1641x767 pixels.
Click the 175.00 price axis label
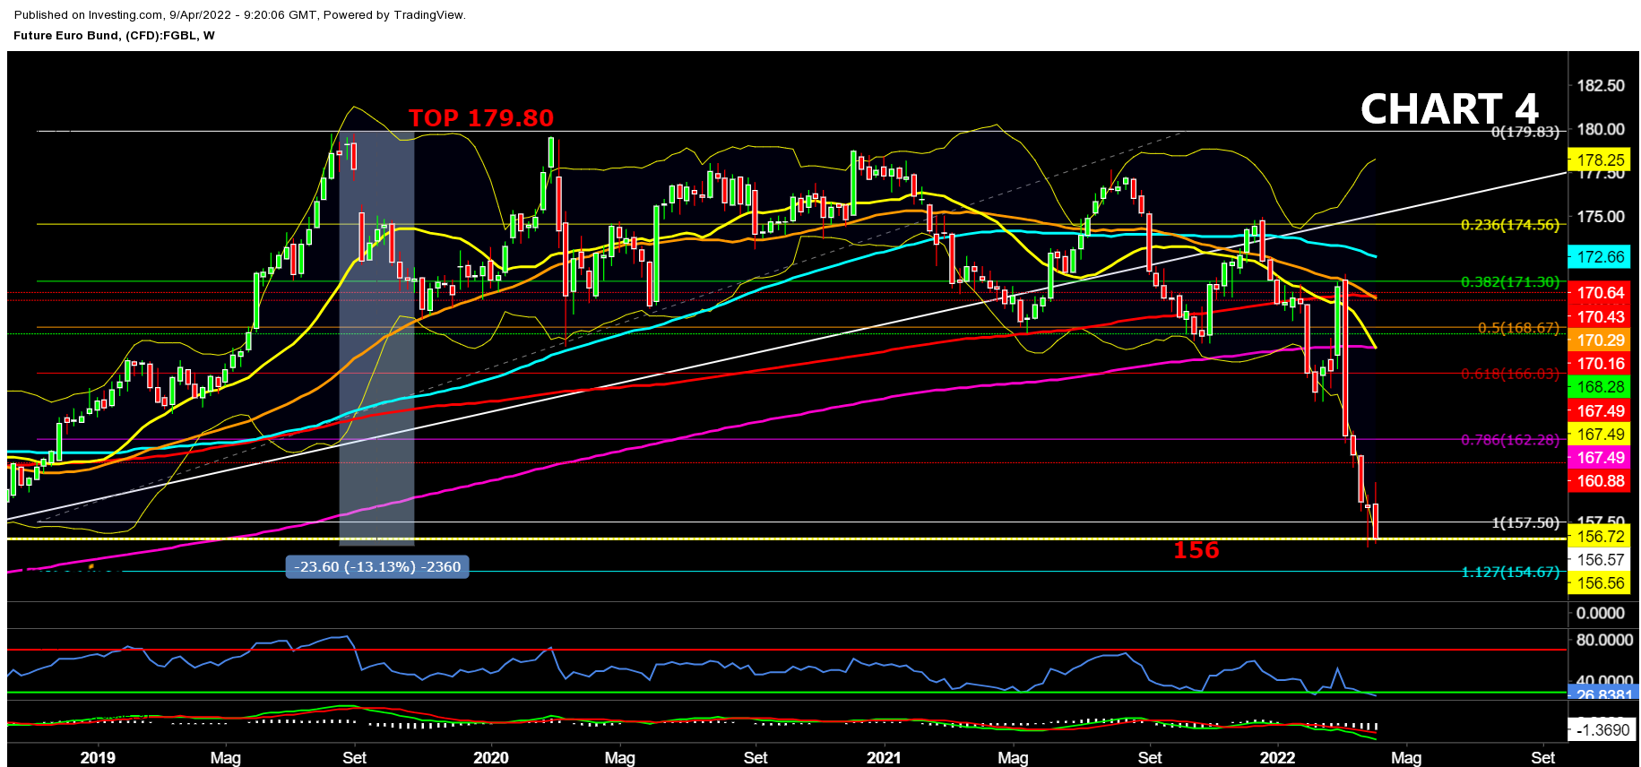click(1601, 217)
